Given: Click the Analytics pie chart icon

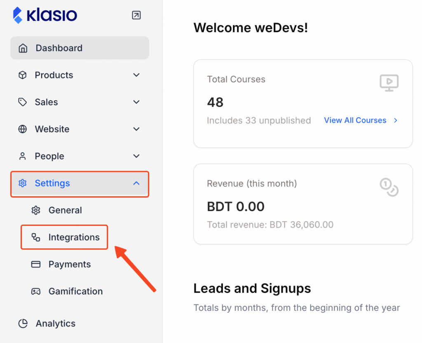Looking at the screenshot, I should pos(23,324).
